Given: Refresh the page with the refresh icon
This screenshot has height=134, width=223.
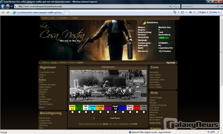Looking at the screenshot, I should pyautogui.click(x=174, y=6).
